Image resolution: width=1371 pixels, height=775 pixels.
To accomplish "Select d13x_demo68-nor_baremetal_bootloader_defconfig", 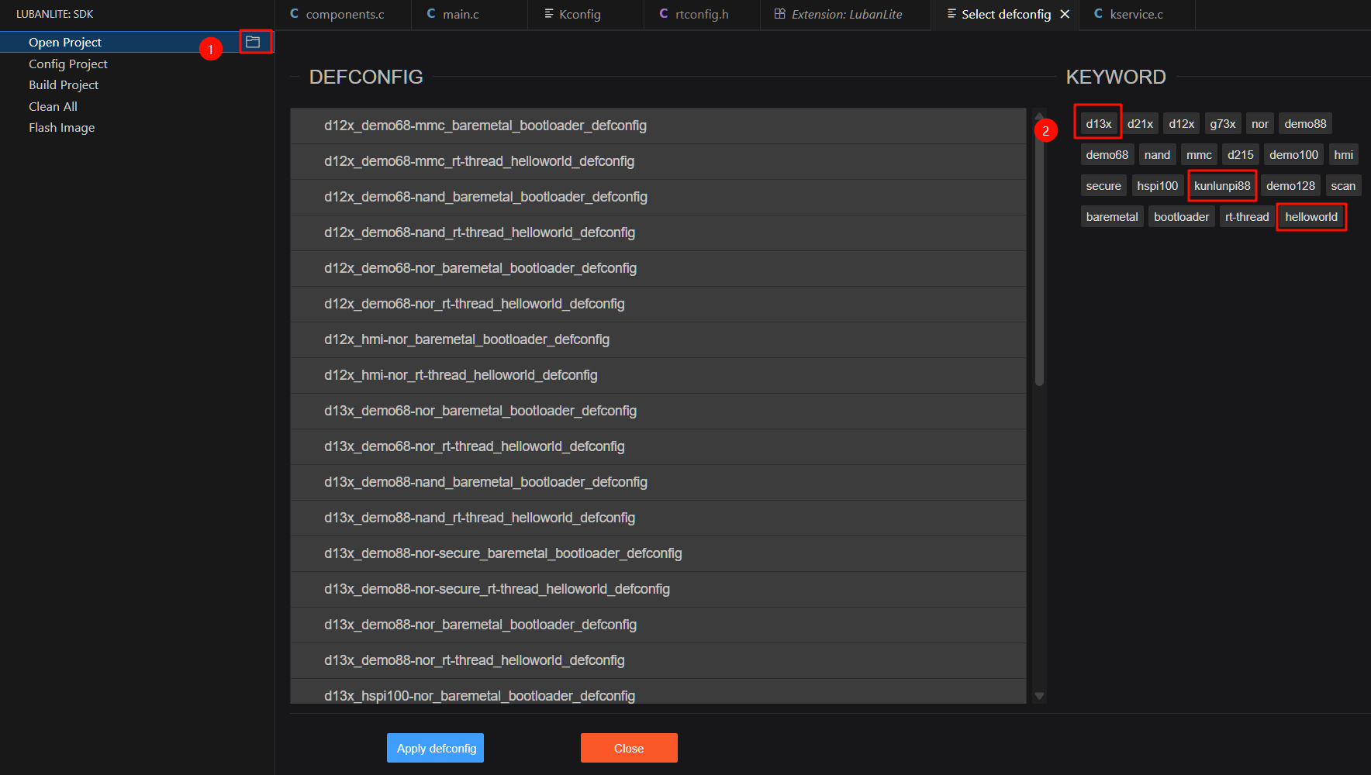I will 658,411.
